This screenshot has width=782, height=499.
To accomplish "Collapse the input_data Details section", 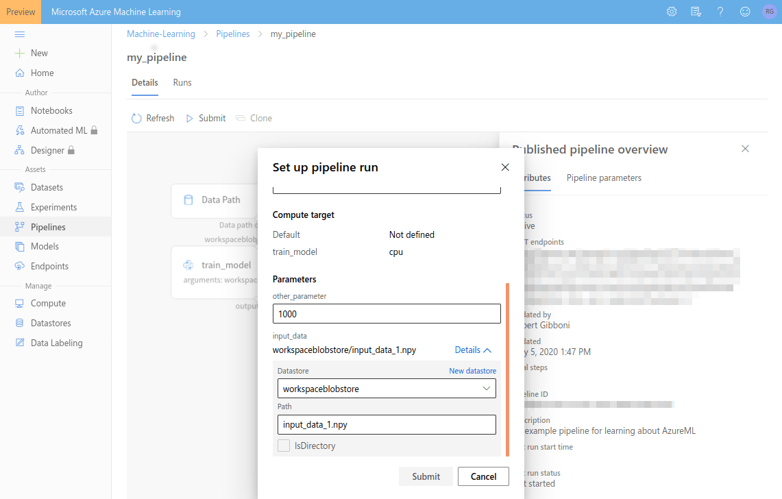I will [473, 350].
